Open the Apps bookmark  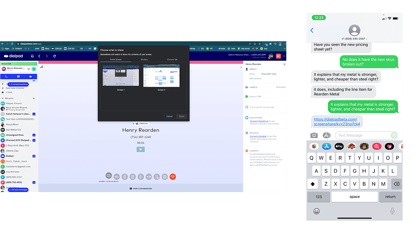click(5, 49)
